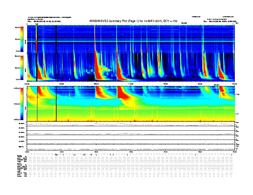Click the -125.00 label on TNR scale
The image size is (253, 195).
(17, 88)
